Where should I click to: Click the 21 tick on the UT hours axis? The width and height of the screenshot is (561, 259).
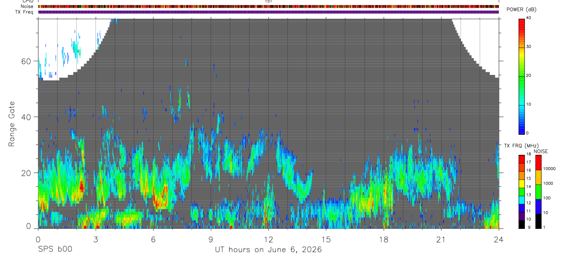[441, 240]
